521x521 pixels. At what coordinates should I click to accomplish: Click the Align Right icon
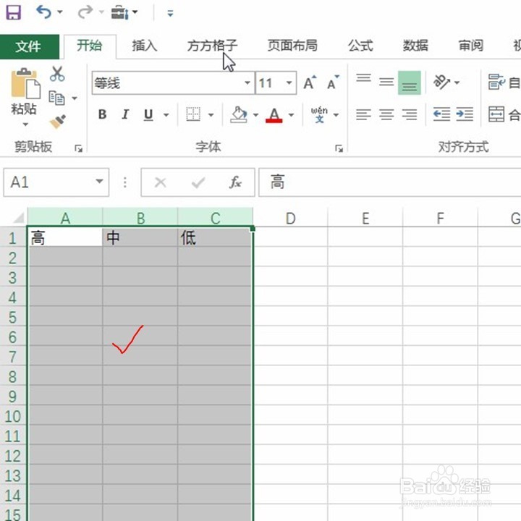pyautogui.click(x=410, y=115)
